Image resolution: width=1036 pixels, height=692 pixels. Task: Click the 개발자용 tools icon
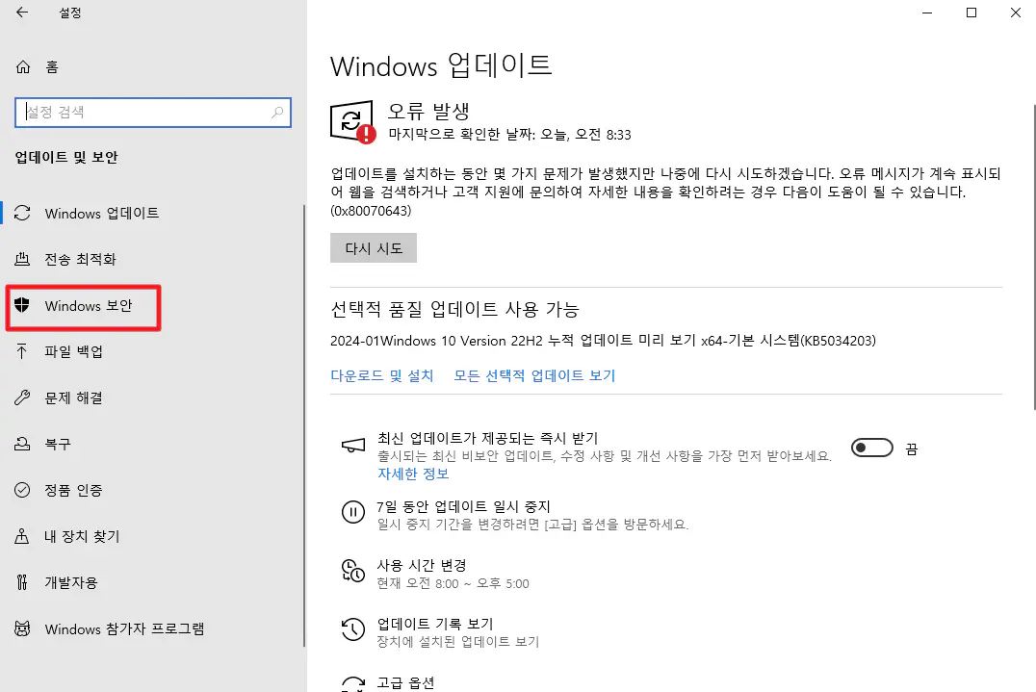click(22, 582)
